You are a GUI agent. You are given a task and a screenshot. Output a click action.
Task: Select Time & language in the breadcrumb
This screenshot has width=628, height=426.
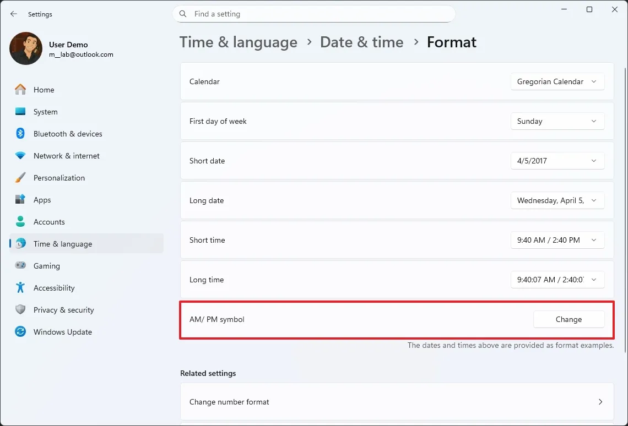coord(238,42)
